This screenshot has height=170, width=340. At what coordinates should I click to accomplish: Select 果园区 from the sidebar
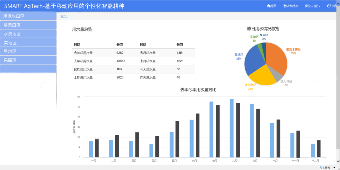[10, 60]
